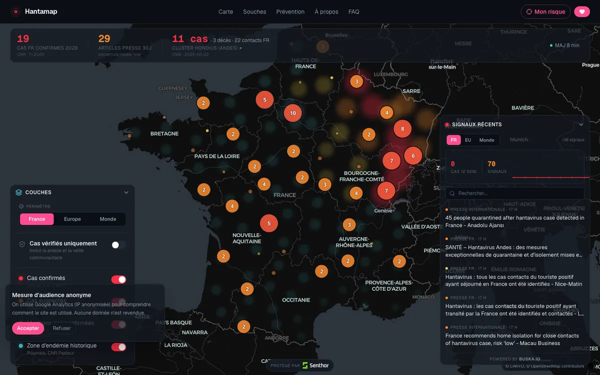Open the FAQ page
Screen dimensions: 600x375
pos(354,11)
